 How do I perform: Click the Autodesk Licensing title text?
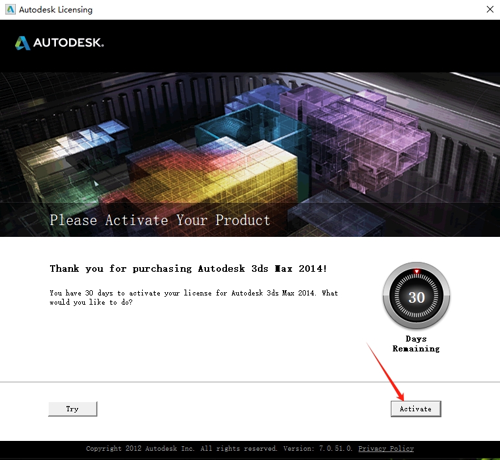click(x=56, y=10)
